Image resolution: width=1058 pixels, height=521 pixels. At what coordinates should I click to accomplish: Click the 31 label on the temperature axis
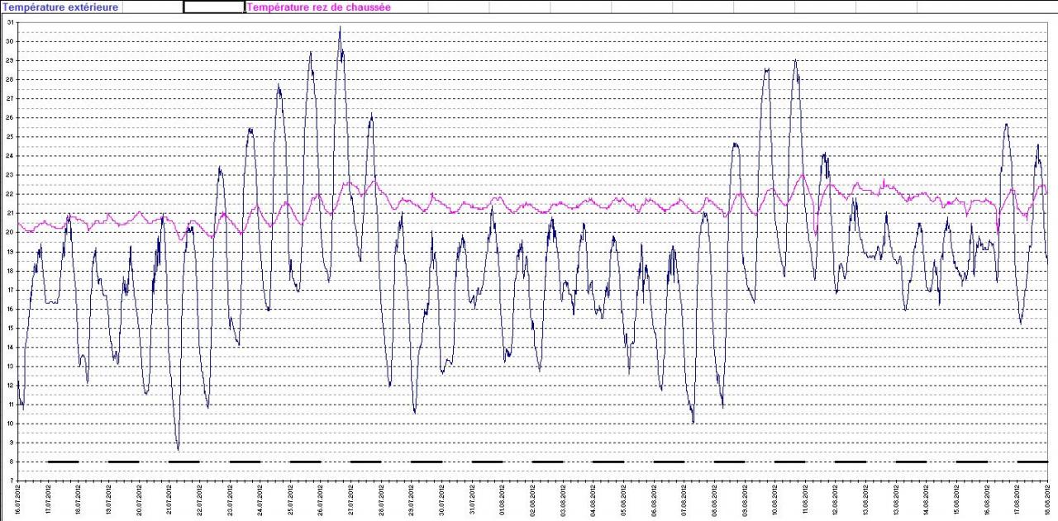point(10,22)
